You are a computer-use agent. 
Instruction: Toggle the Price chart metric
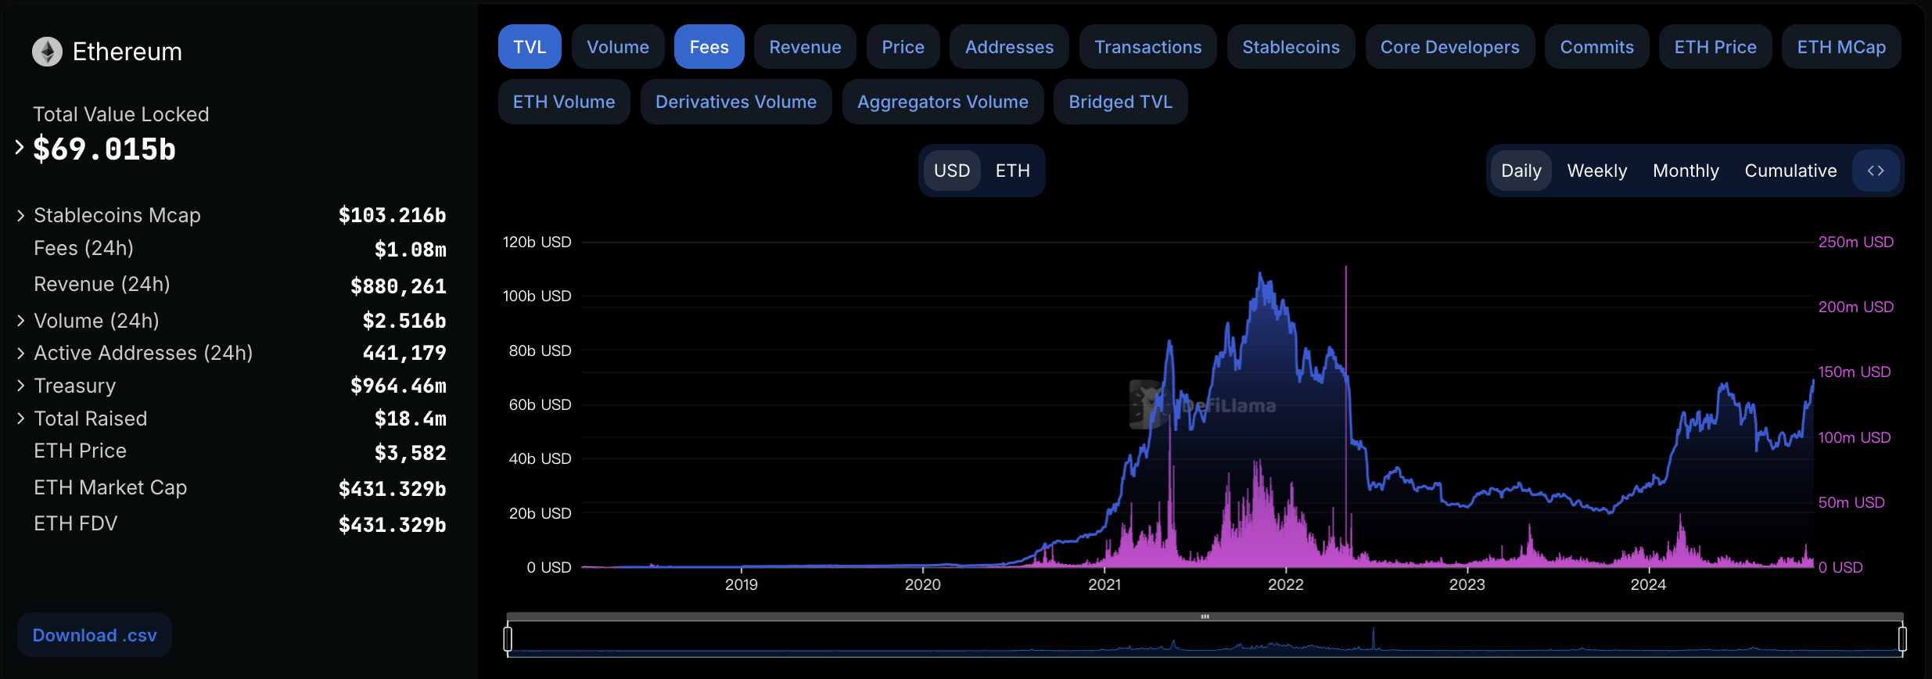[x=903, y=47]
